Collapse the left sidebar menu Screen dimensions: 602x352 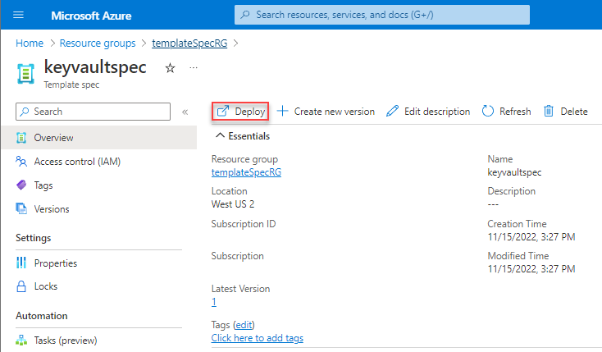tap(185, 112)
